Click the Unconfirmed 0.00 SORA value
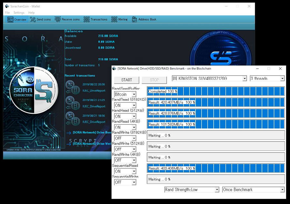 coord(106,48)
